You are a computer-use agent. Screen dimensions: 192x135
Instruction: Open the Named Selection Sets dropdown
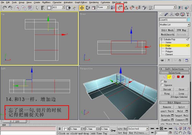tap(165, 7)
